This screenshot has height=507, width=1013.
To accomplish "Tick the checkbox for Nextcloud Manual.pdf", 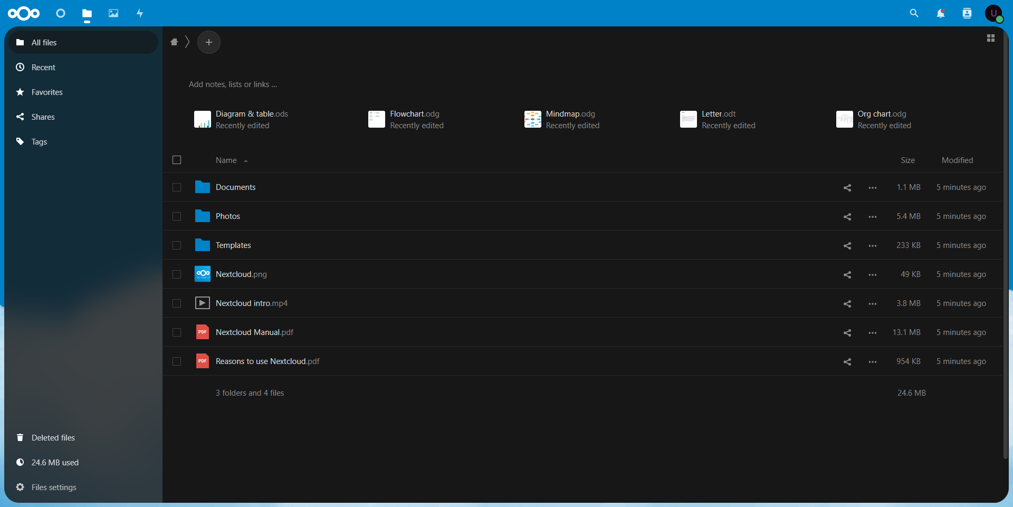I will [x=177, y=332].
